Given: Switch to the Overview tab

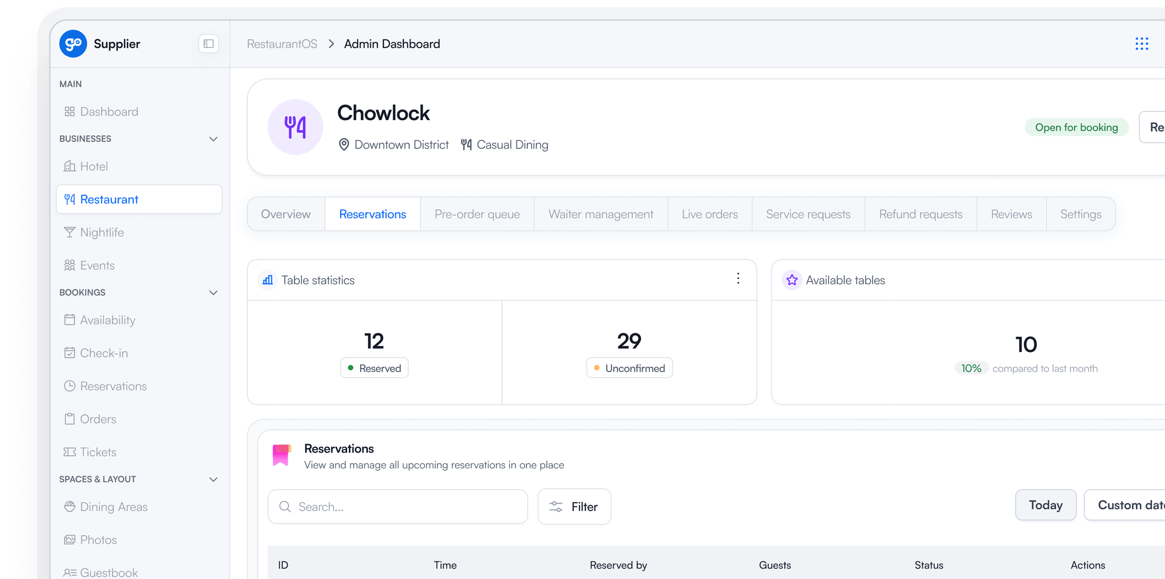Looking at the screenshot, I should coord(286,214).
